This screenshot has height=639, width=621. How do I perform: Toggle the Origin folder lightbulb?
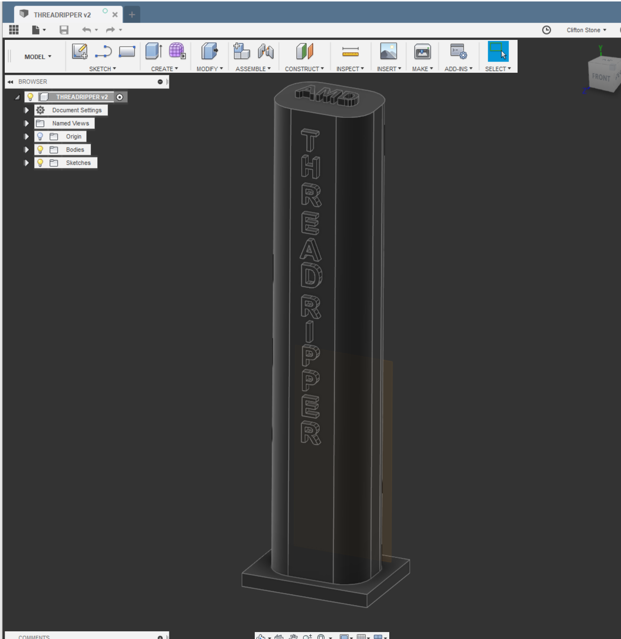coord(40,136)
